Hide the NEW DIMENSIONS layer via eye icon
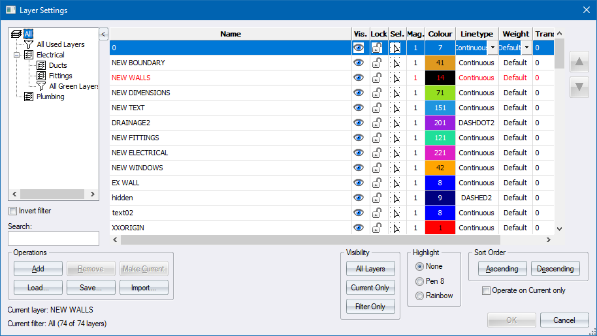This screenshot has height=336, width=597. pos(359,93)
